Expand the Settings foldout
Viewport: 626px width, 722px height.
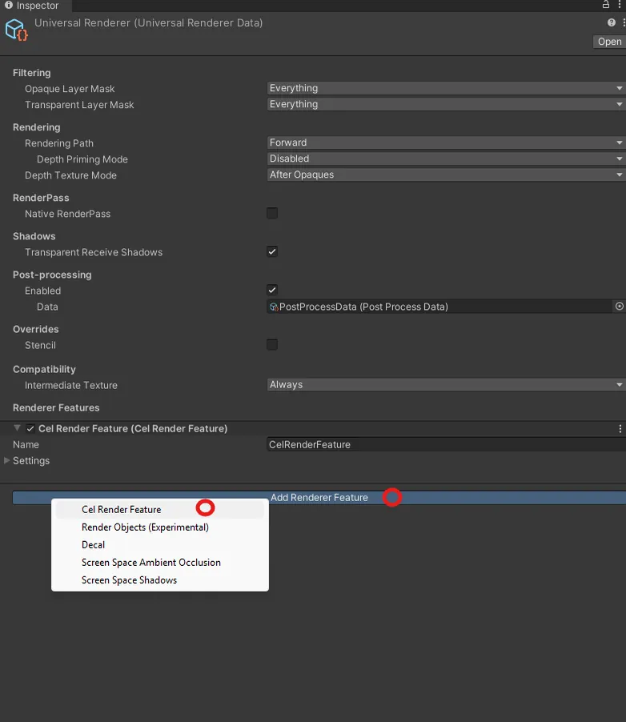coord(6,460)
